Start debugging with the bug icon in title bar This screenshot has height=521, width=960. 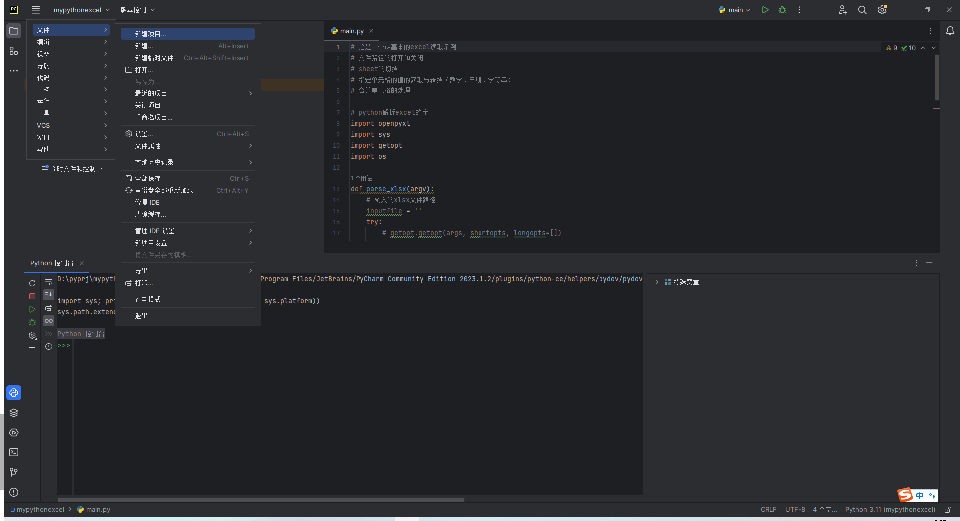pyautogui.click(x=782, y=10)
